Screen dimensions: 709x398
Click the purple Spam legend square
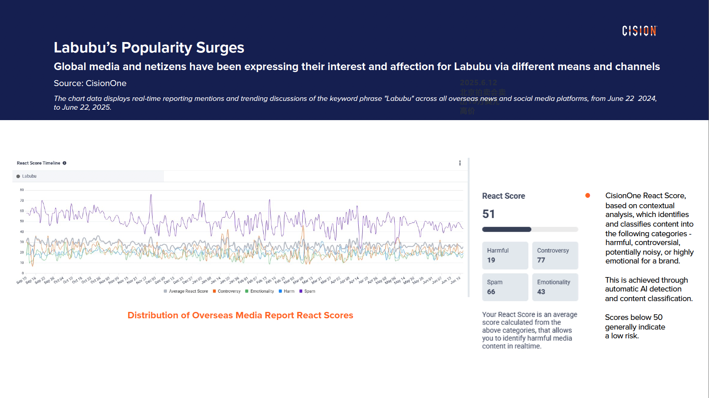(x=301, y=291)
